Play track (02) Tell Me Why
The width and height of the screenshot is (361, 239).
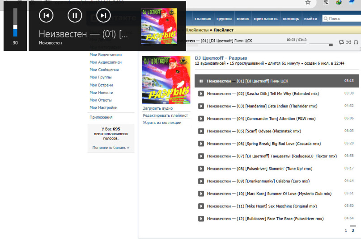coord(201,94)
